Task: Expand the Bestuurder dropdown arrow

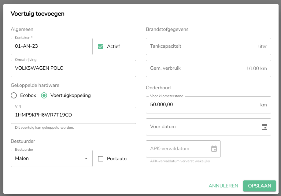Action: [x=86, y=158]
